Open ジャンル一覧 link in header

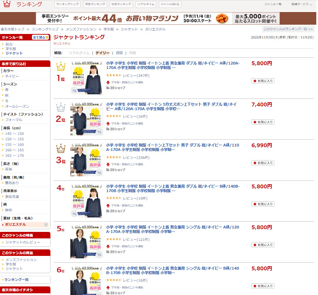click(x=273, y=4)
